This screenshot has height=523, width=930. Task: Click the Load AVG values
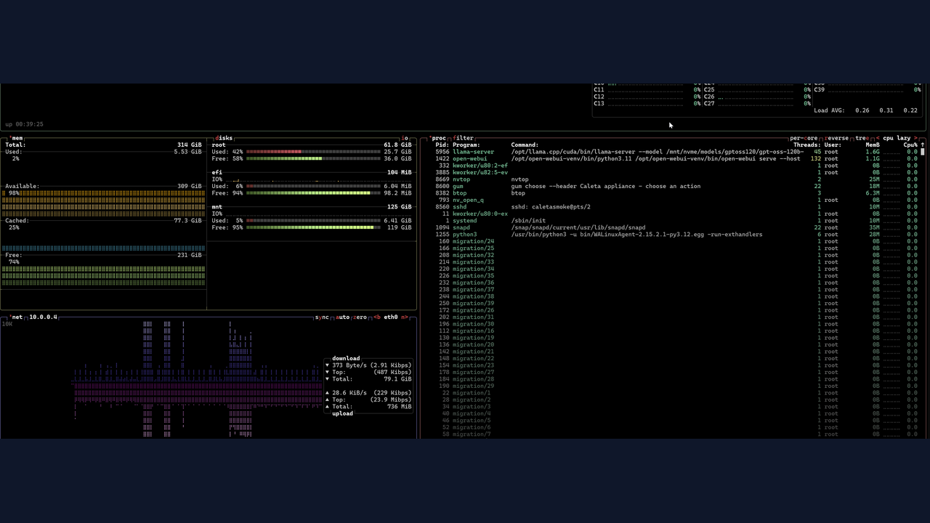click(x=886, y=110)
